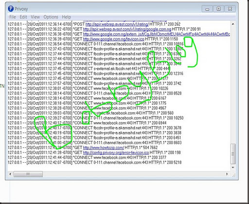The width and height of the screenshot is (249, 204).
Task: Open the config.privoxy.org error-favicon.ico link
Action: coord(116,153)
